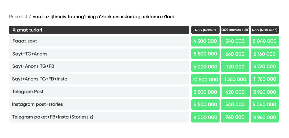Image resolution: width=289 pixels, height=138 pixels.
Task: Select the Instagram post+stories row
Action: click(x=99, y=104)
